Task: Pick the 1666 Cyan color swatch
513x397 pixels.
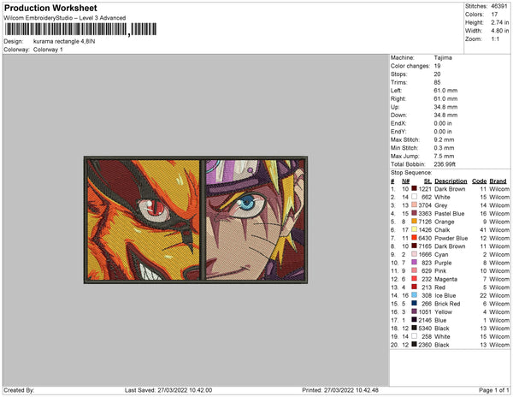Action: tap(414, 254)
